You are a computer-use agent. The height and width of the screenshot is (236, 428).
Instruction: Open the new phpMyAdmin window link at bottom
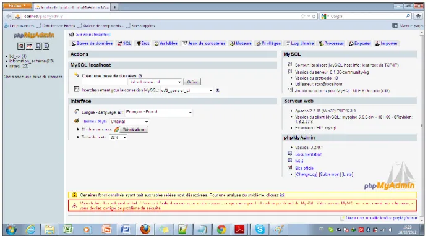(x=381, y=218)
